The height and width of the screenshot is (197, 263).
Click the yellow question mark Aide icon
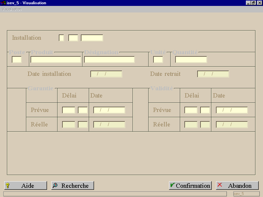[8, 186]
